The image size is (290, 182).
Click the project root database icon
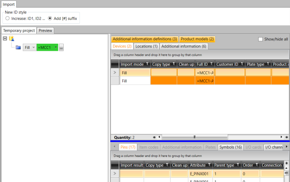pyautogui.click(x=11, y=38)
